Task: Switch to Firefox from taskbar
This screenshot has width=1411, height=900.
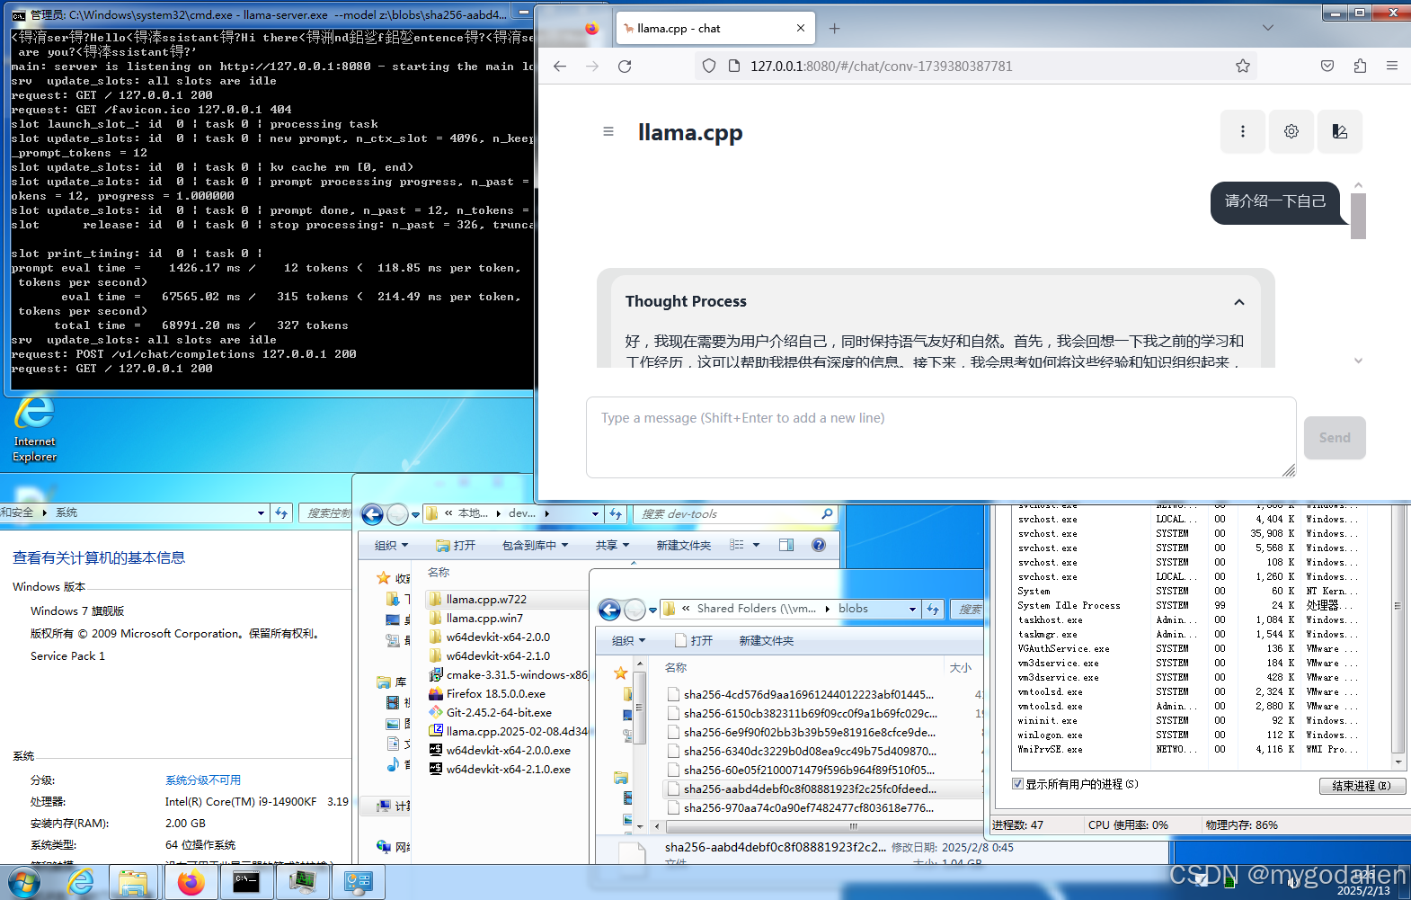Action: (191, 882)
